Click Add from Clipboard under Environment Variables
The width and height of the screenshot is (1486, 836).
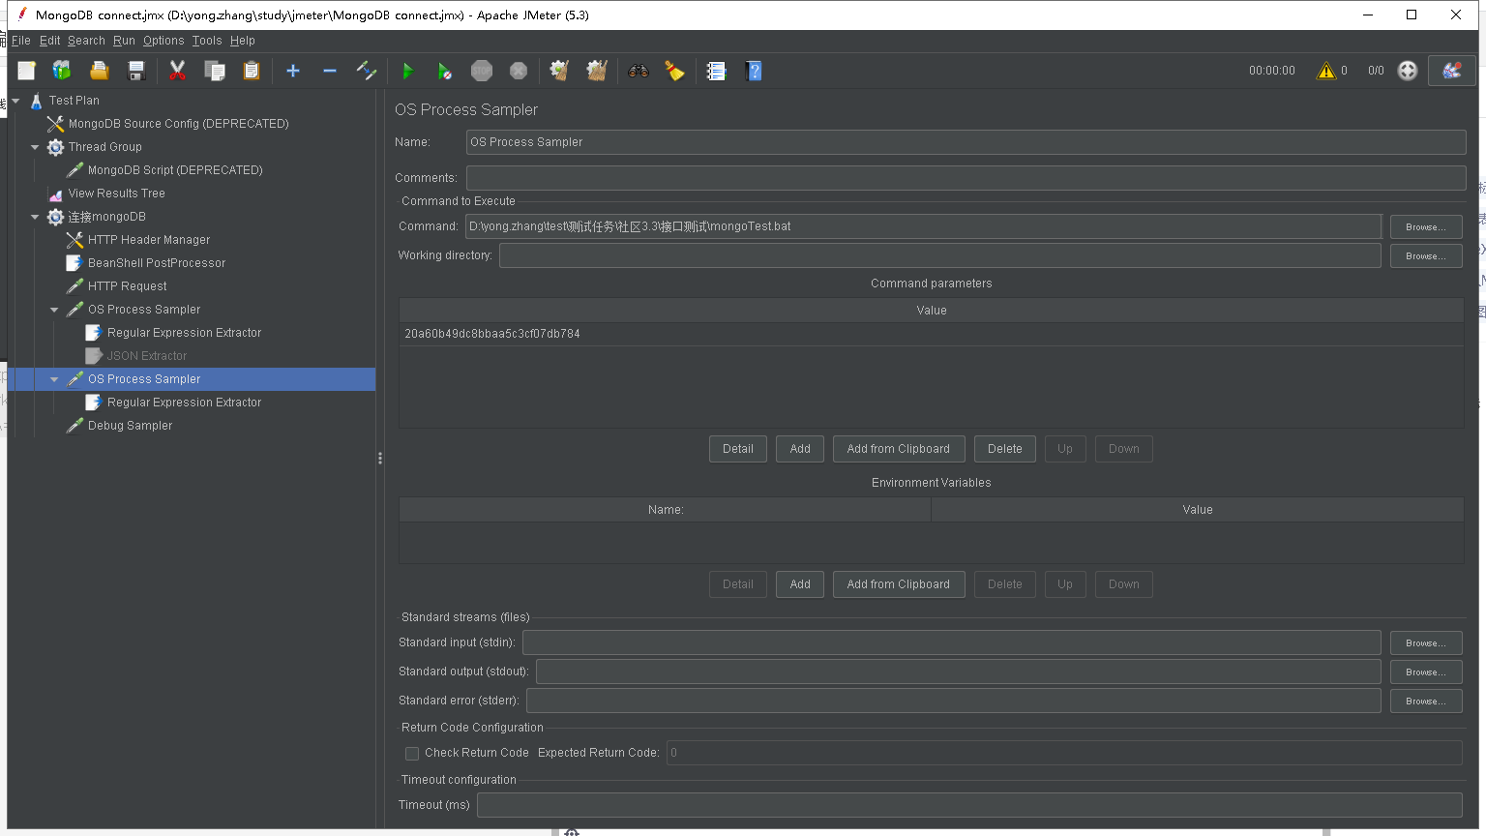tap(899, 584)
